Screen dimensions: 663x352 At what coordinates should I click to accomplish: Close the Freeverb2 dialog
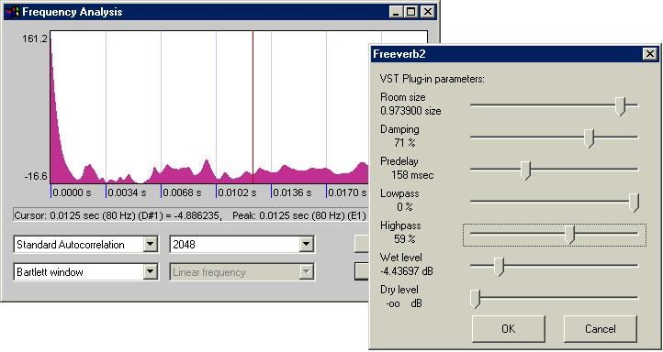(649, 54)
